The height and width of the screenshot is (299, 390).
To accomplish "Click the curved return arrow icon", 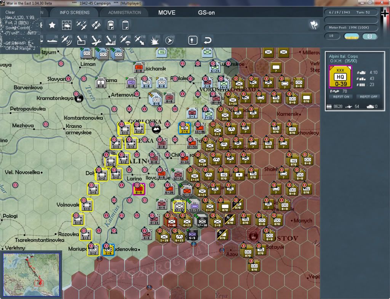I will tap(208, 40).
